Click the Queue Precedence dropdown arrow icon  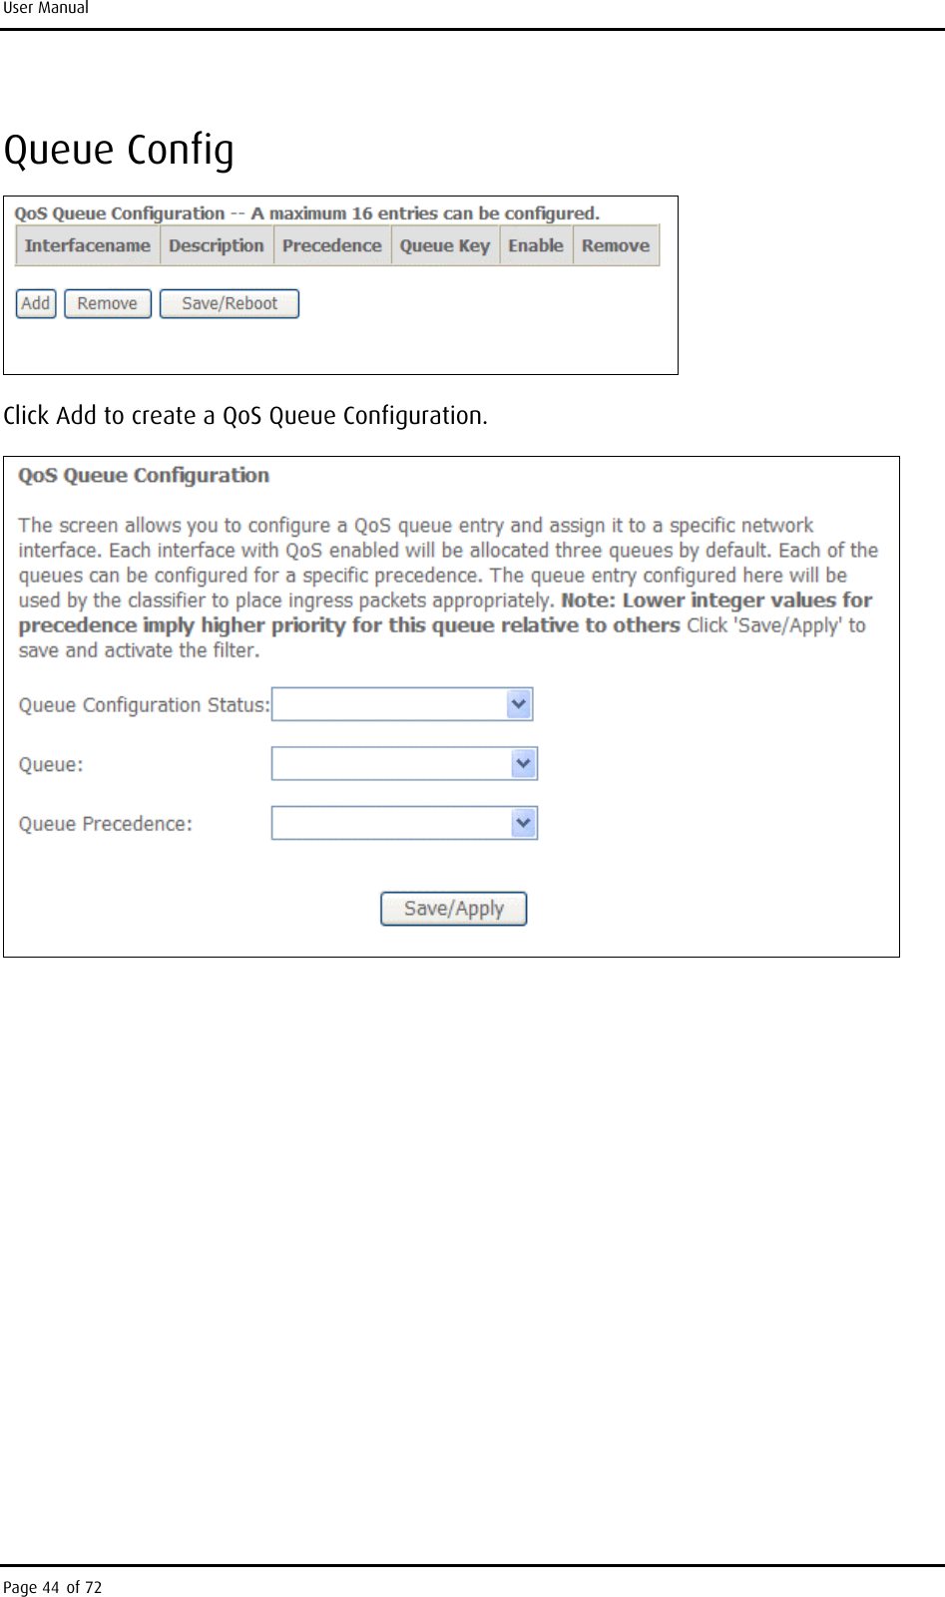coord(523,824)
